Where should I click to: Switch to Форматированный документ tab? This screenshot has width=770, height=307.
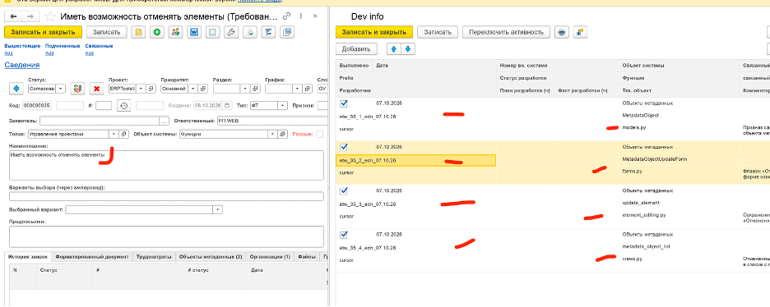[92, 257]
